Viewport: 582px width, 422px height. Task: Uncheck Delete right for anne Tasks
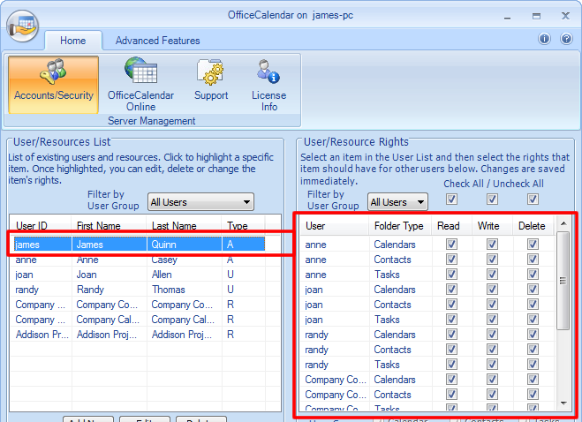tap(533, 275)
